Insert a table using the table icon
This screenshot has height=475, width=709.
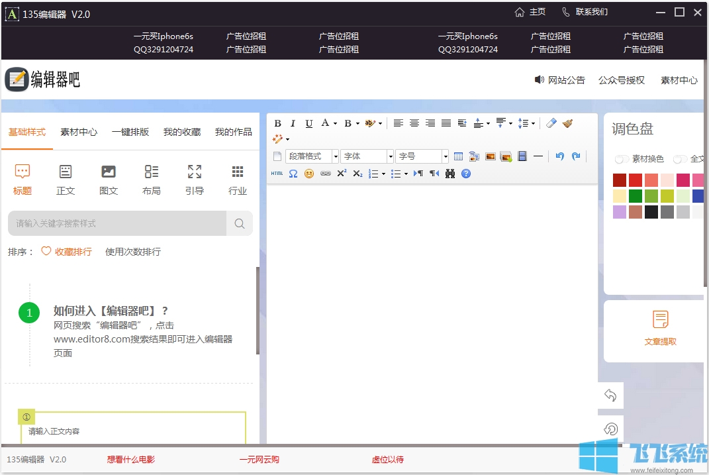[x=458, y=156]
